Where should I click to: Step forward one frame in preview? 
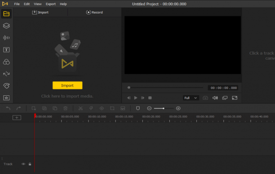(142, 98)
